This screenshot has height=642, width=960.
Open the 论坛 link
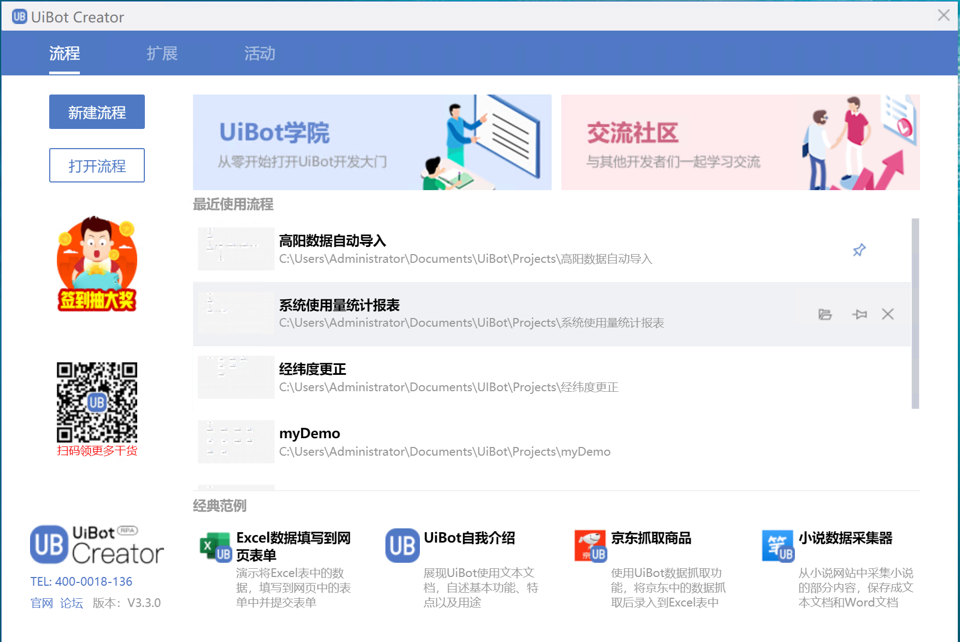(x=71, y=603)
